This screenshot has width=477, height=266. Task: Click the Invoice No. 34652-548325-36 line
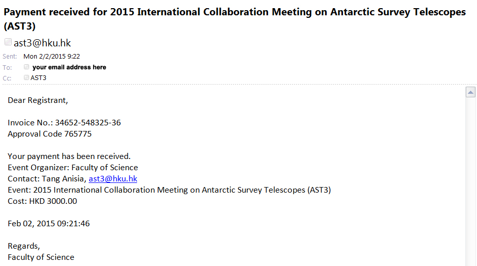64,123
